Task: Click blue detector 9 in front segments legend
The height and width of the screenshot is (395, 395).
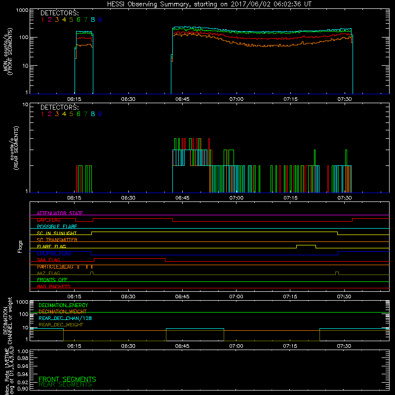Action: coord(100,20)
